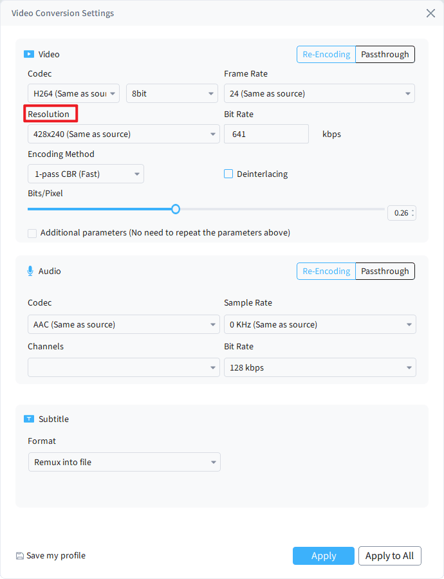Open the AAC audio codec dropdown
Image resolution: width=444 pixels, height=579 pixels.
tap(124, 324)
